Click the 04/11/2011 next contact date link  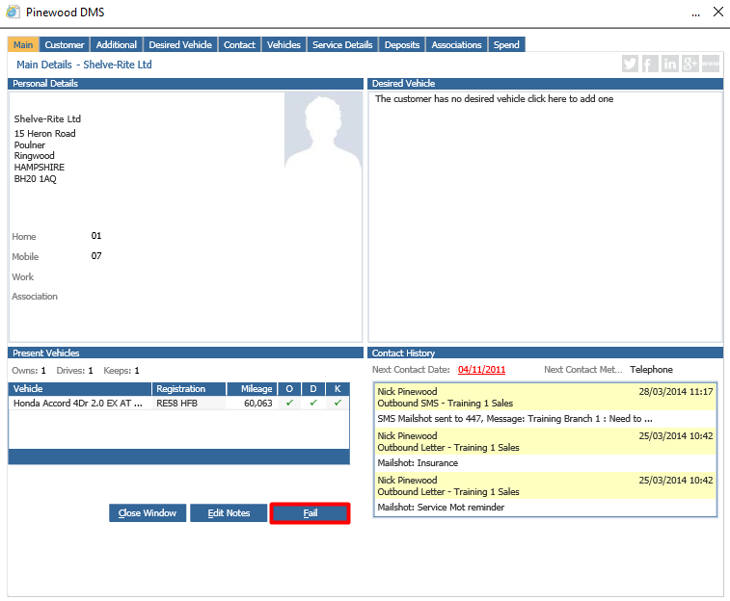coord(481,370)
